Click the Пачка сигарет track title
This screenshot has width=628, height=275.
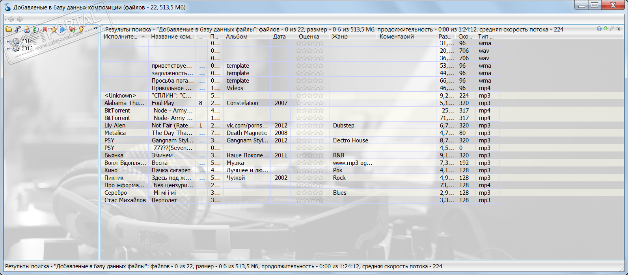click(x=172, y=170)
